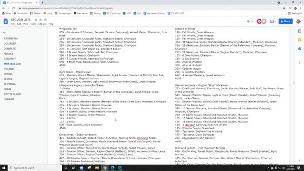Open the Tools menu
Screen dimensions: 304x171
coord(33,24)
